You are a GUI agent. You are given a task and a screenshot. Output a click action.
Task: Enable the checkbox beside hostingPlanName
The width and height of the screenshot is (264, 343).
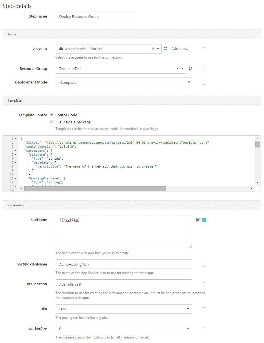(204, 265)
